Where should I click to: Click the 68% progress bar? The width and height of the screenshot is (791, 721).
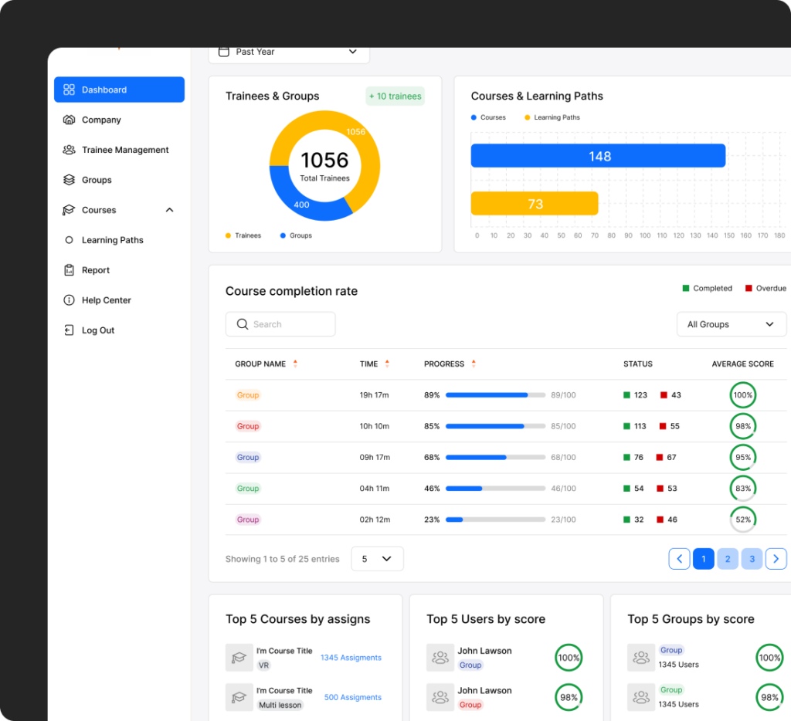(x=495, y=457)
